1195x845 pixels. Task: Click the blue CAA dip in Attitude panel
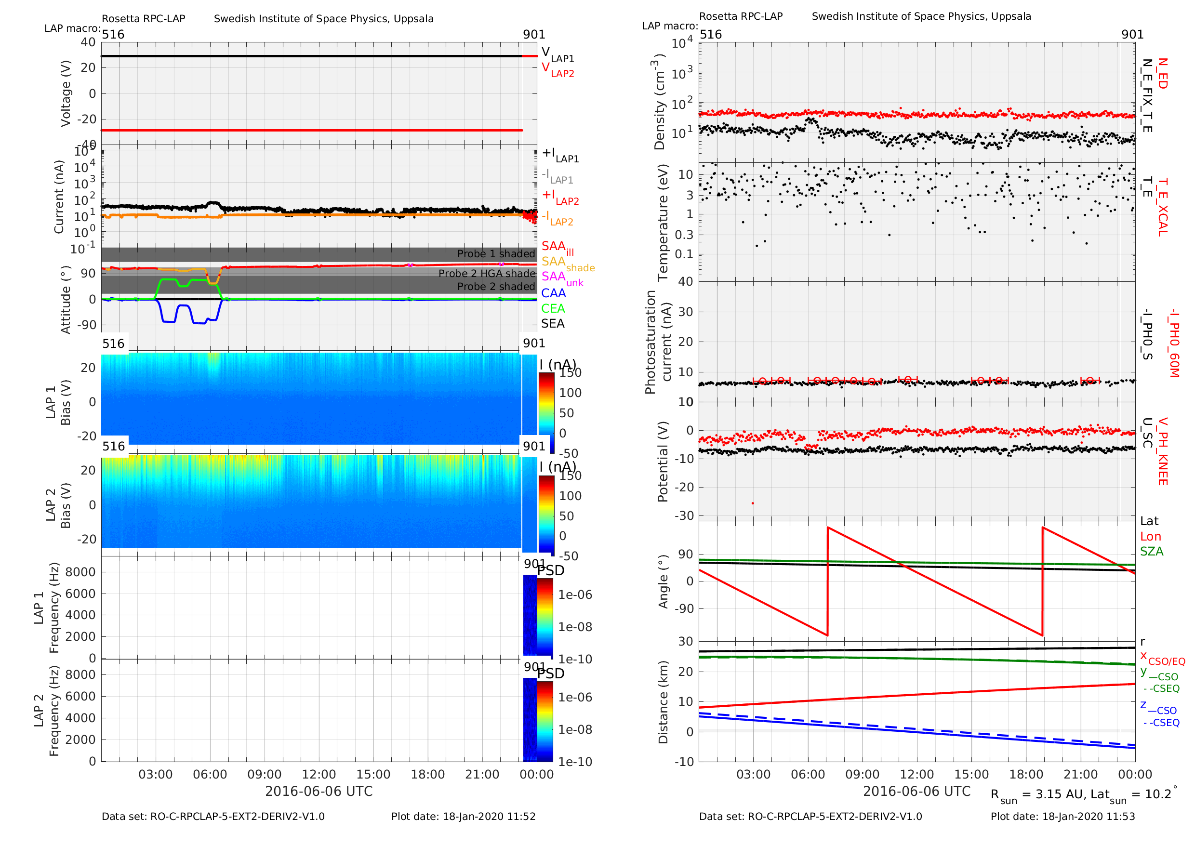190,312
